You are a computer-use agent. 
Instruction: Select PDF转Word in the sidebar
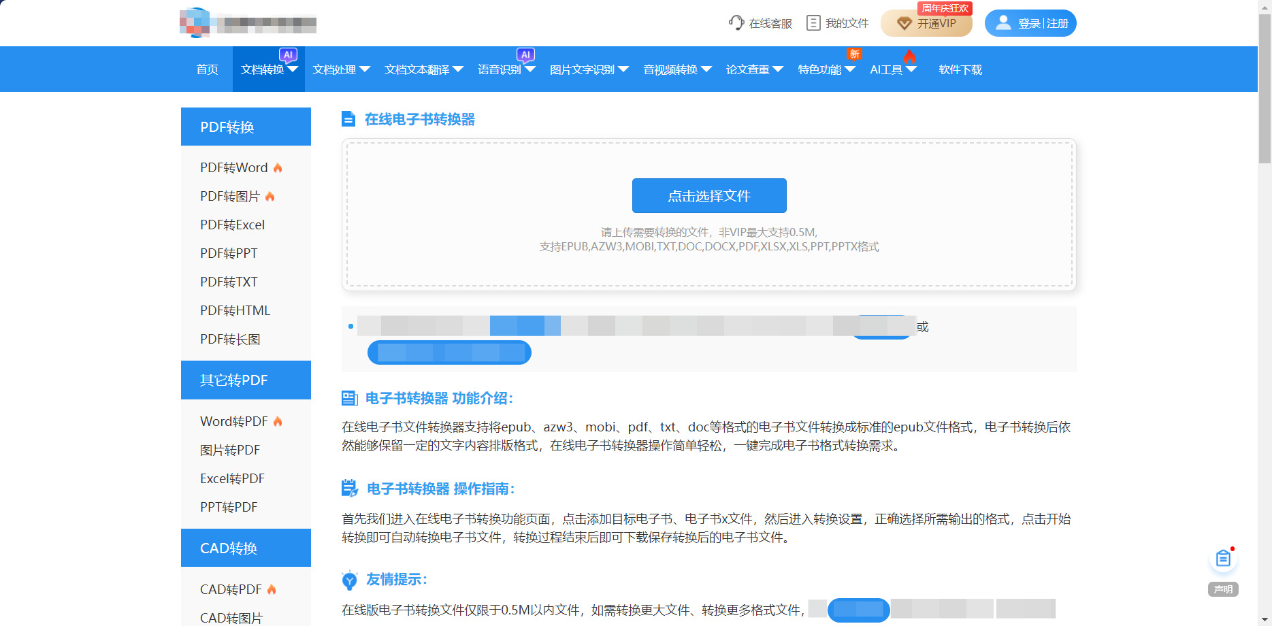pyautogui.click(x=233, y=168)
